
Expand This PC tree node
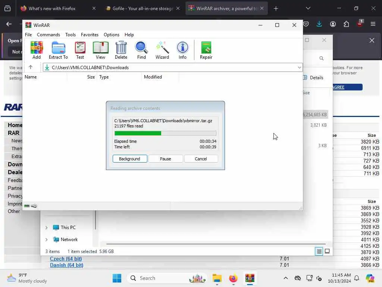coord(46,228)
